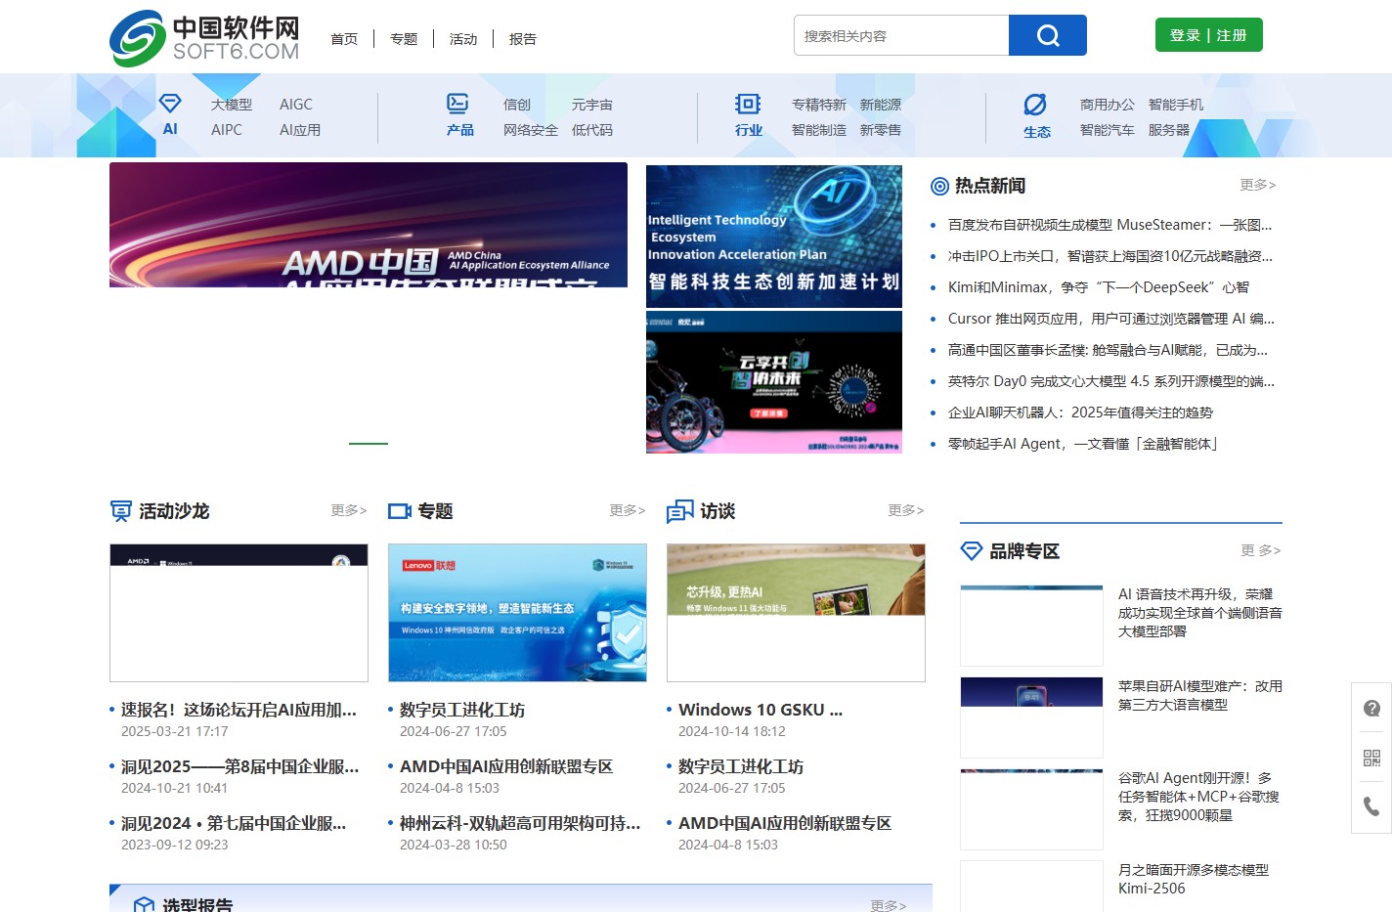Open 更多 next to 热点新闻
The image size is (1392, 912).
1258,185
